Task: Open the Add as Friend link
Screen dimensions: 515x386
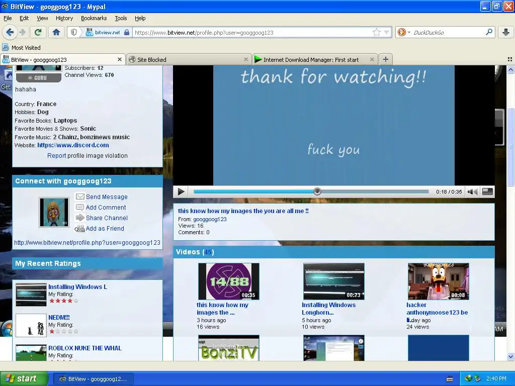Action: pos(105,228)
